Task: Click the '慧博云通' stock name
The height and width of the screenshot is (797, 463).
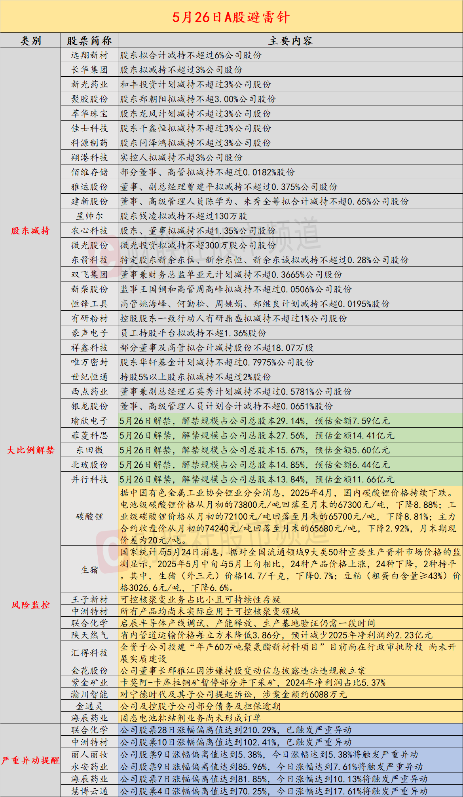Action: coord(89,791)
